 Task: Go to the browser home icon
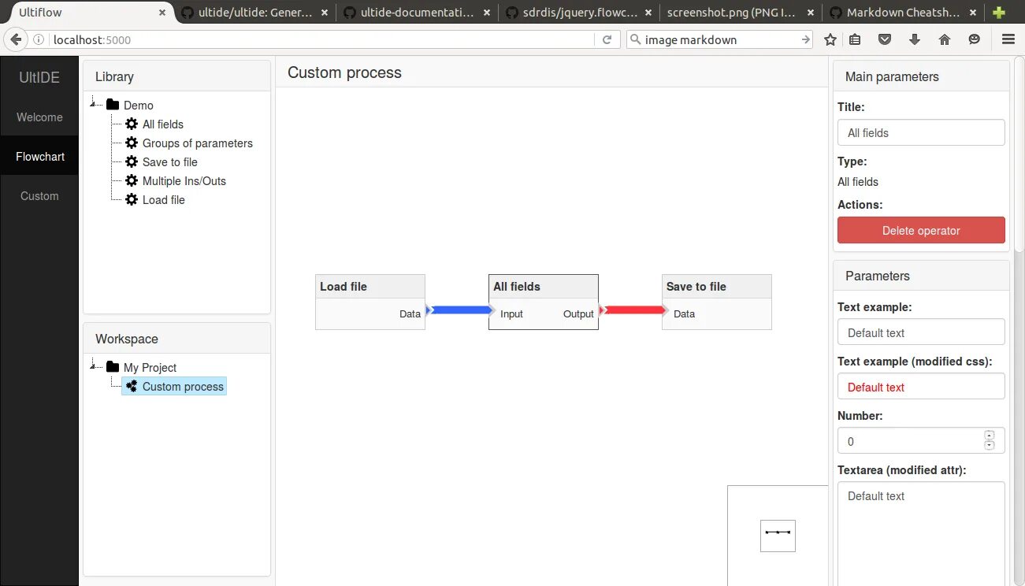coord(945,39)
